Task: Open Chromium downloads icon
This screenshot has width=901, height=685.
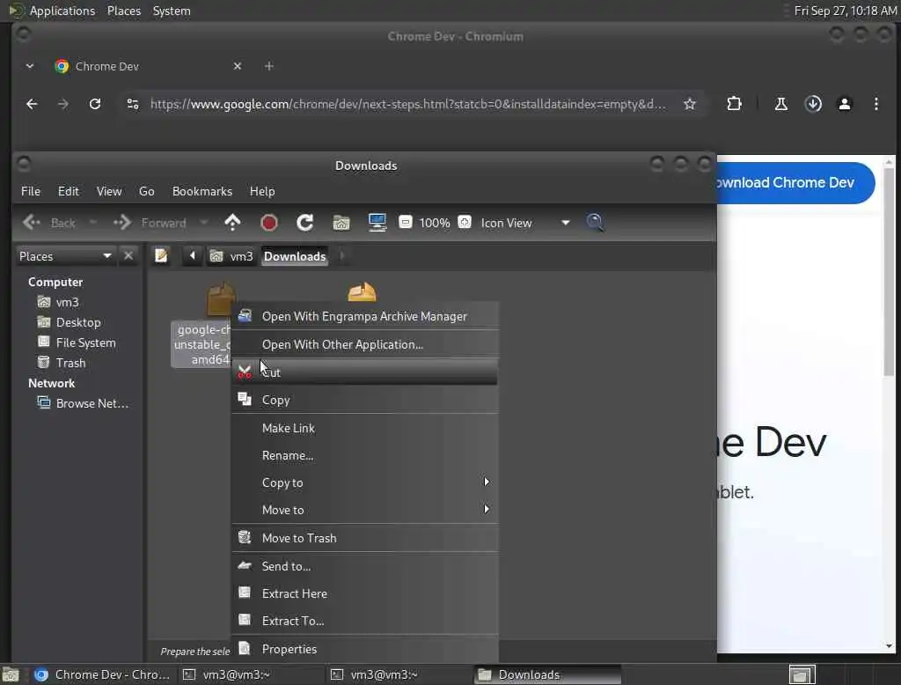Action: [813, 104]
